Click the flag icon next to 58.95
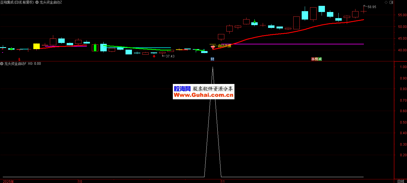407x183 pixels. click(x=365, y=6)
